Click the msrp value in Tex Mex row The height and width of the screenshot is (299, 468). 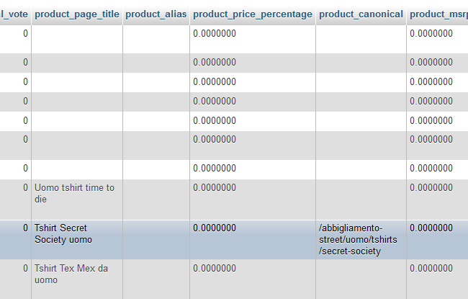(x=431, y=269)
